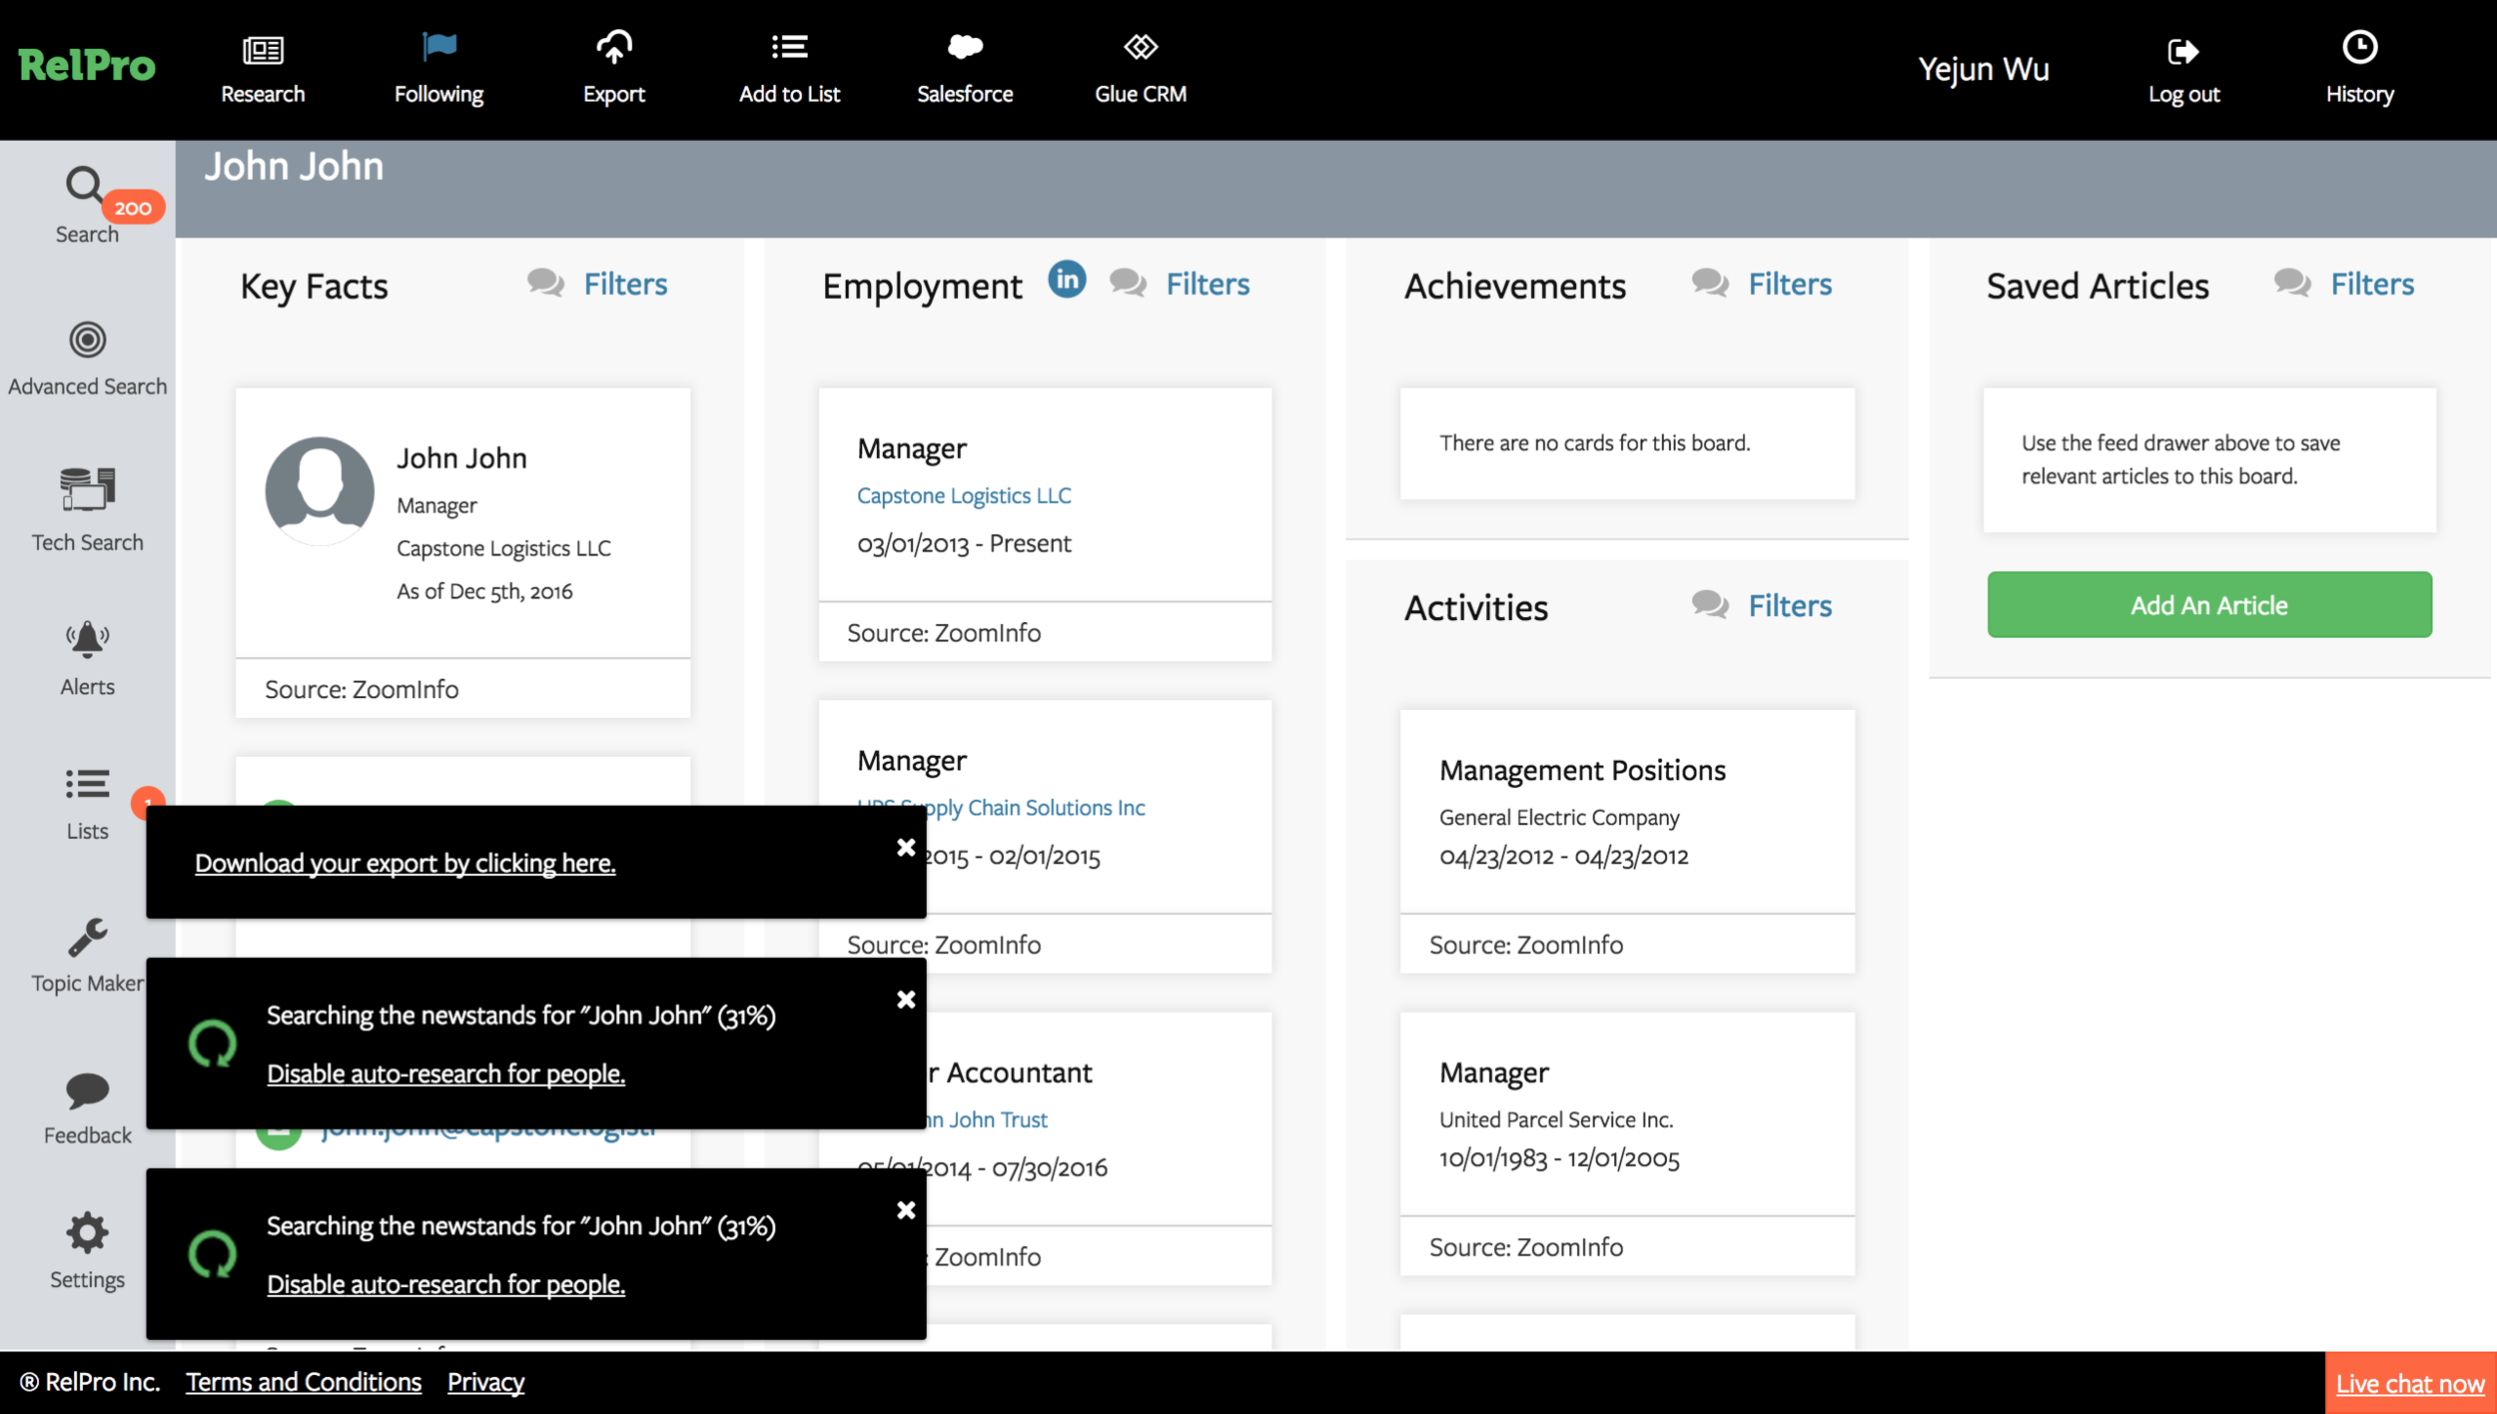The image size is (2497, 1414).
Task: Open Settings gear icon
Action: (x=87, y=1233)
